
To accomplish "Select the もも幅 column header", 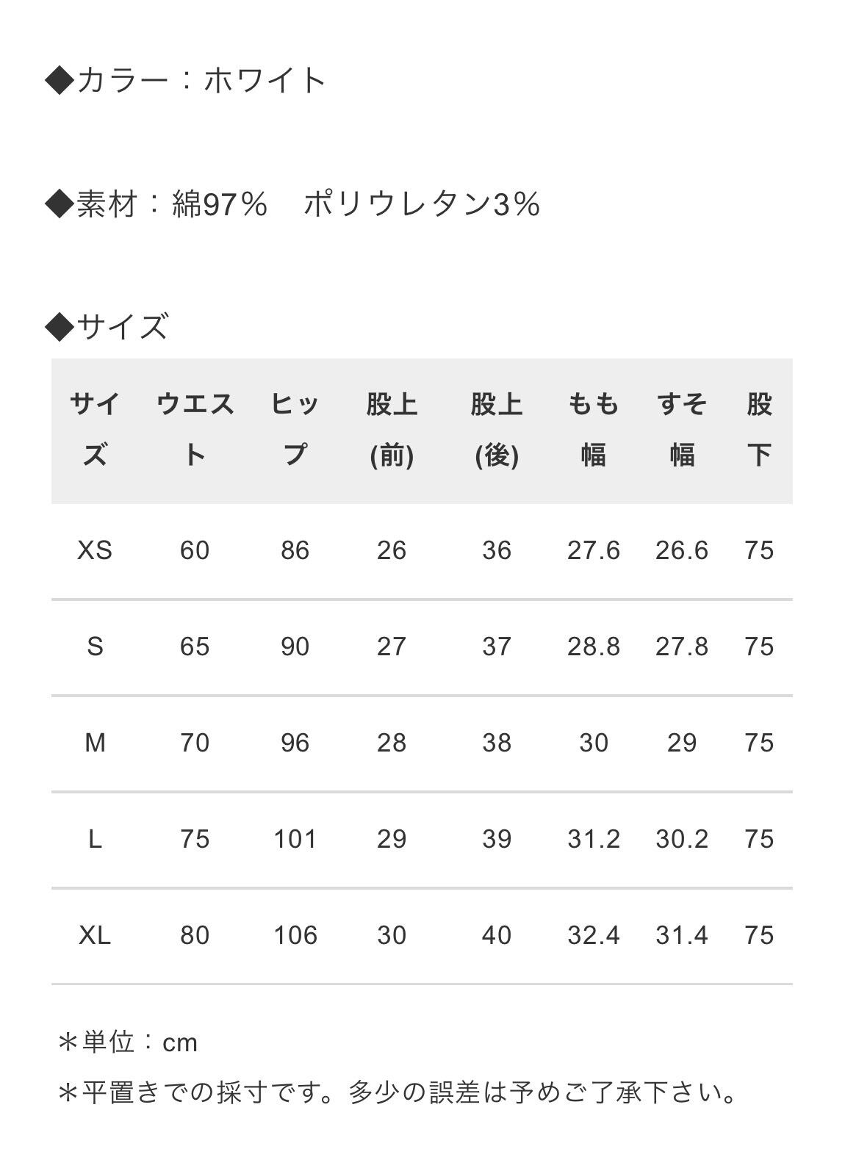I will [x=594, y=429].
